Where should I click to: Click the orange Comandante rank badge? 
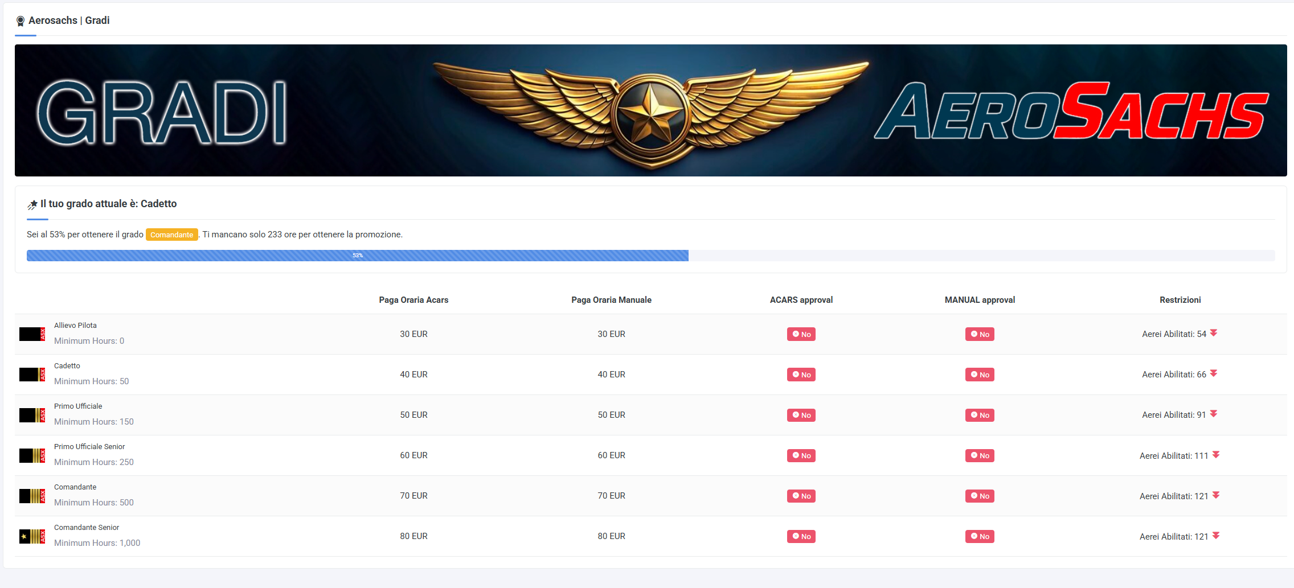pos(171,235)
